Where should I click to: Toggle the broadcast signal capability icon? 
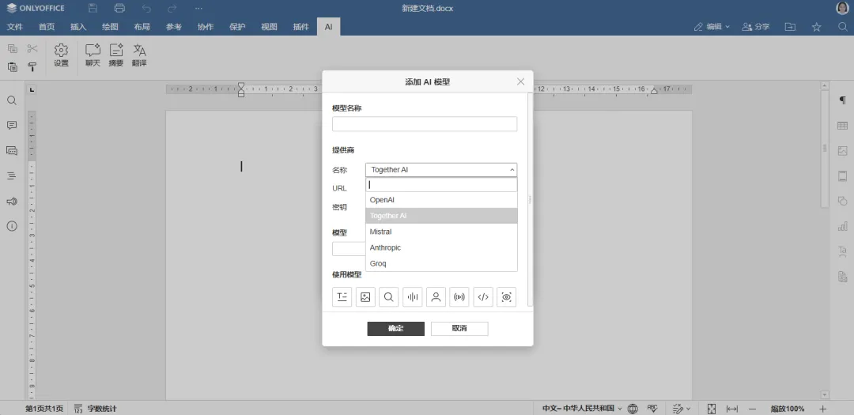coord(459,296)
